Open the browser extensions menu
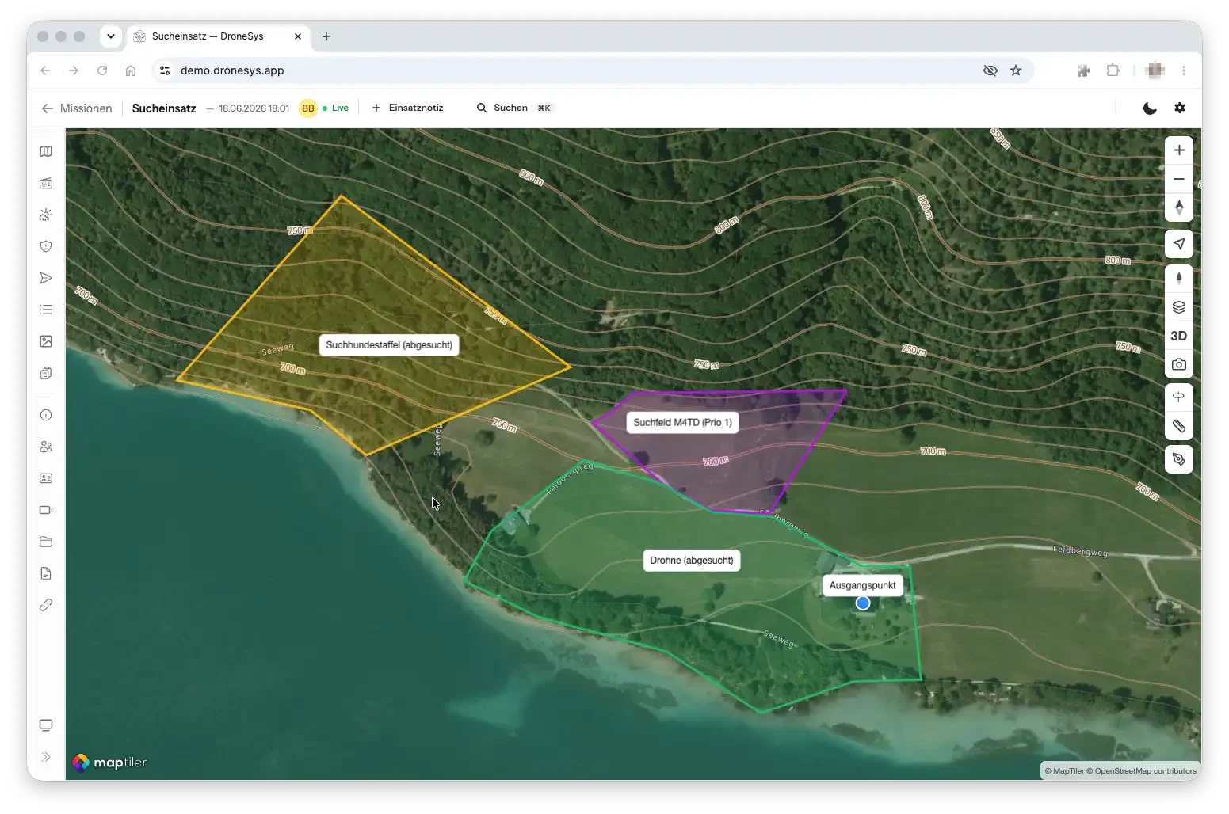The height and width of the screenshot is (814, 1229). click(x=1113, y=70)
